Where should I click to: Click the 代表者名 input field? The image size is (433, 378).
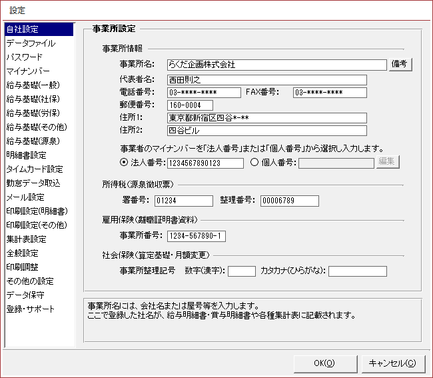[266, 79]
